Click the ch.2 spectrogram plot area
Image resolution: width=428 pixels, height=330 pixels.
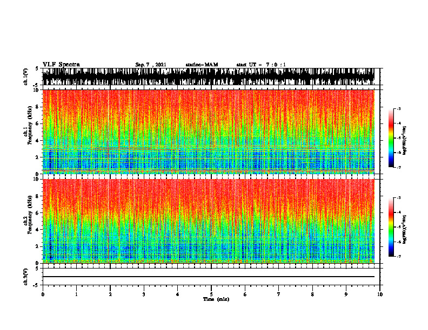coord(208,221)
